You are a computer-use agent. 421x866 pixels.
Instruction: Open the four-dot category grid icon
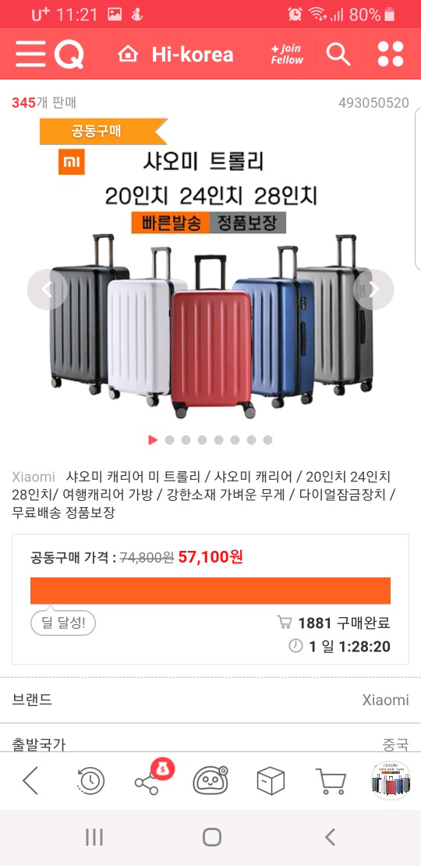click(x=391, y=54)
